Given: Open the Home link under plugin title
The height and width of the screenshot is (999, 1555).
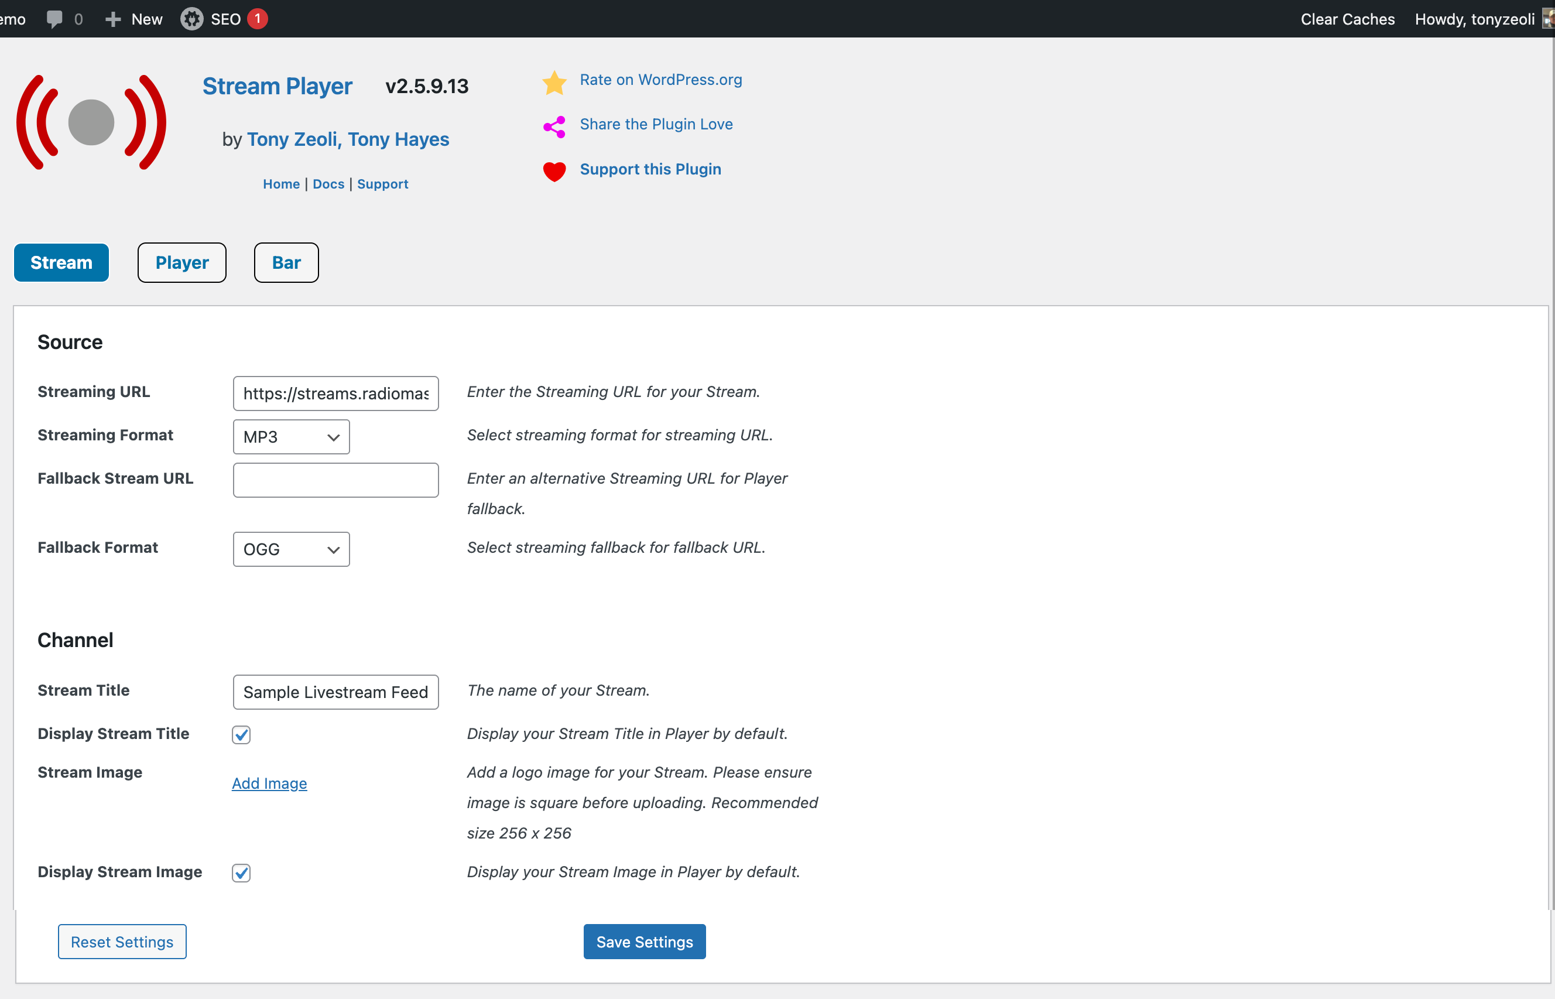Looking at the screenshot, I should click(282, 184).
